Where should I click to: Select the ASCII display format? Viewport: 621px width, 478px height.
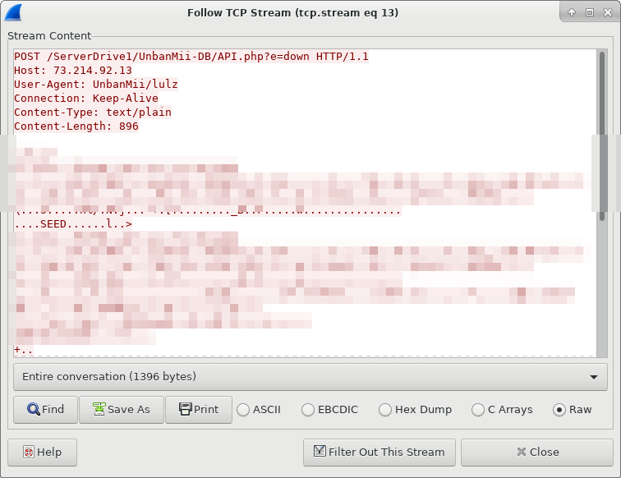point(244,409)
